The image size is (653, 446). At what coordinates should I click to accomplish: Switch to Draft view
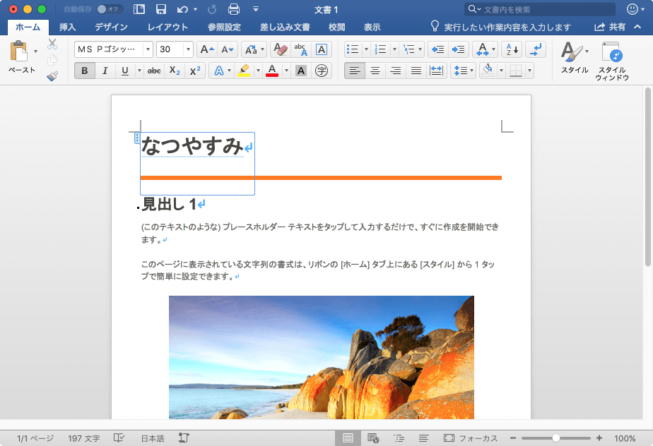click(x=423, y=438)
